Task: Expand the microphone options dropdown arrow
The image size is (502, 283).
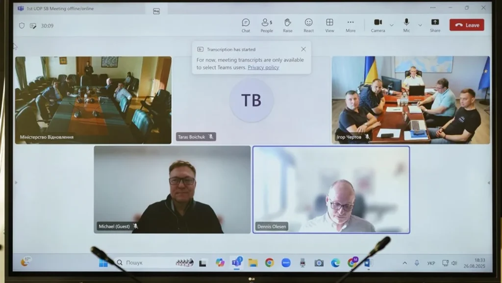Action: 420,25
